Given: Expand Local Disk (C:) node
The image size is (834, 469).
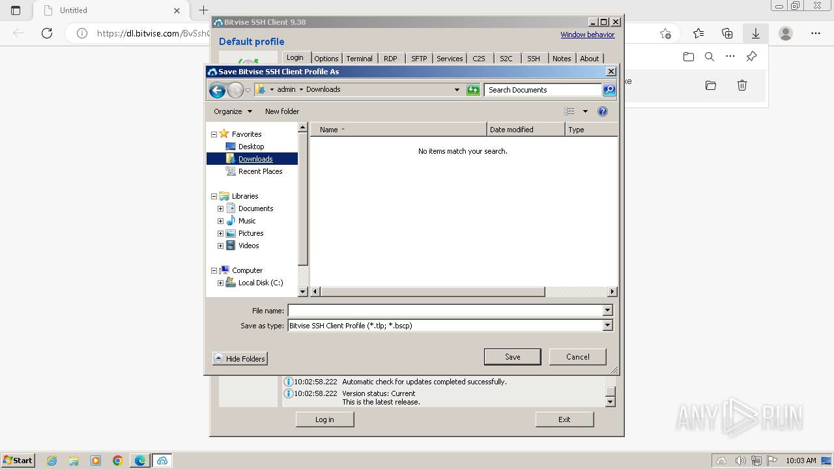Looking at the screenshot, I should pos(220,283).
